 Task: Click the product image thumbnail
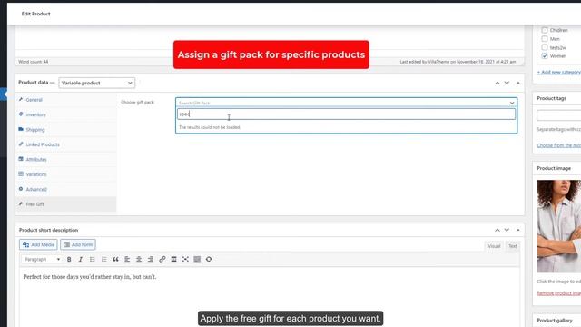559,226
